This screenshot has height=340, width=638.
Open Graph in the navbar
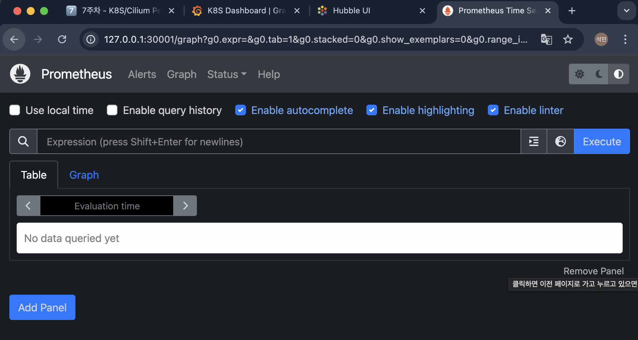tap(182, 74)
